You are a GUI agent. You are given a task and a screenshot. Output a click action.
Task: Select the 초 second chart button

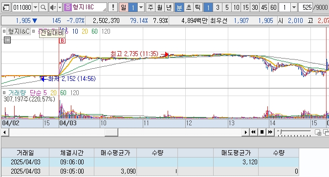188,7
